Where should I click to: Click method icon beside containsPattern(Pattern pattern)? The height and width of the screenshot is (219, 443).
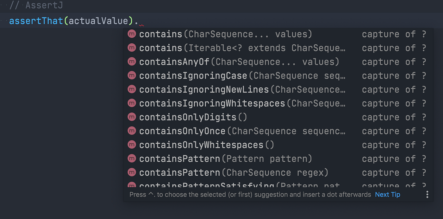click(132, 159)
